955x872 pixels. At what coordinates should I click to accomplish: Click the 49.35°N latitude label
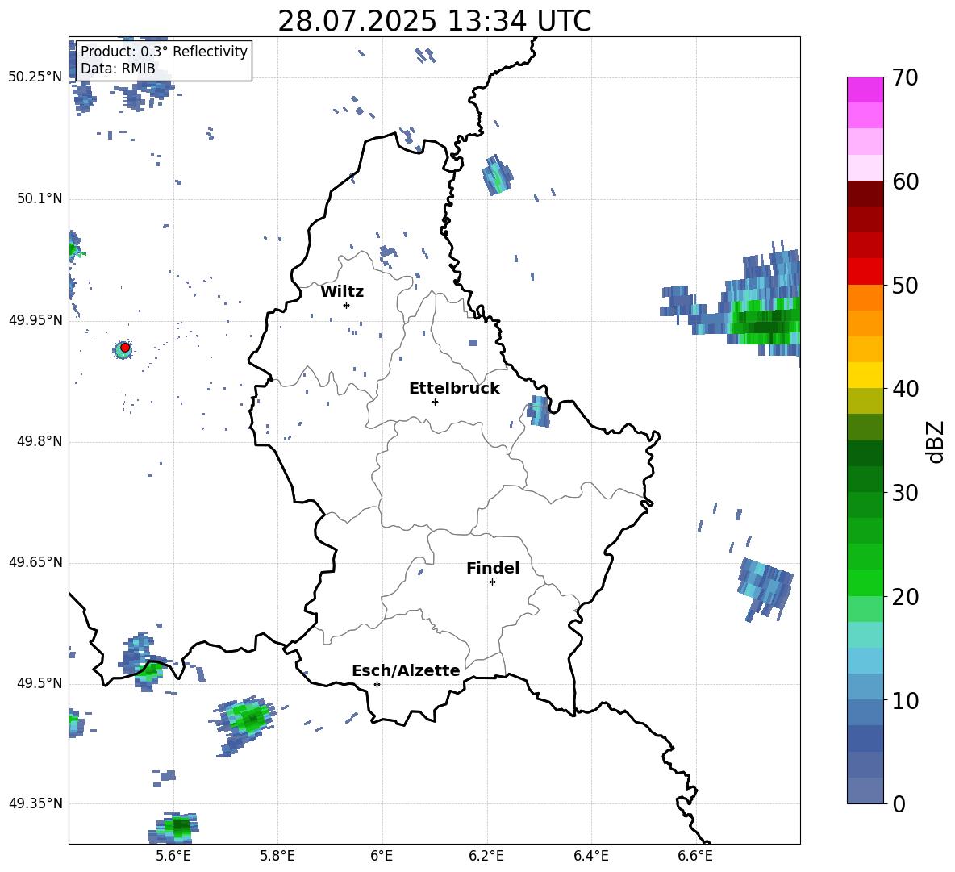(35, 803)
